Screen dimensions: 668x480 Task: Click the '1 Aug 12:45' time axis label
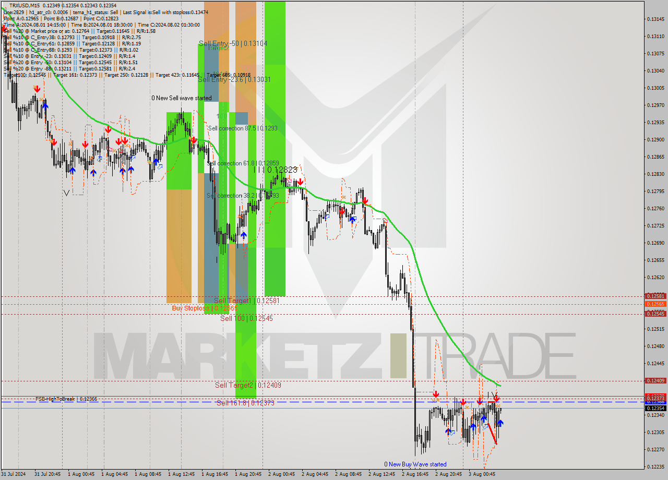pyautogui.click(x=181, y=474)
